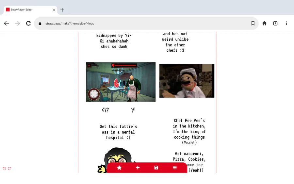
Task: Reload the current page
Action: coord(28,24)
